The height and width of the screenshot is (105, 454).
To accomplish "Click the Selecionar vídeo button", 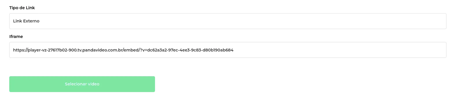I will tap(82, 84).
